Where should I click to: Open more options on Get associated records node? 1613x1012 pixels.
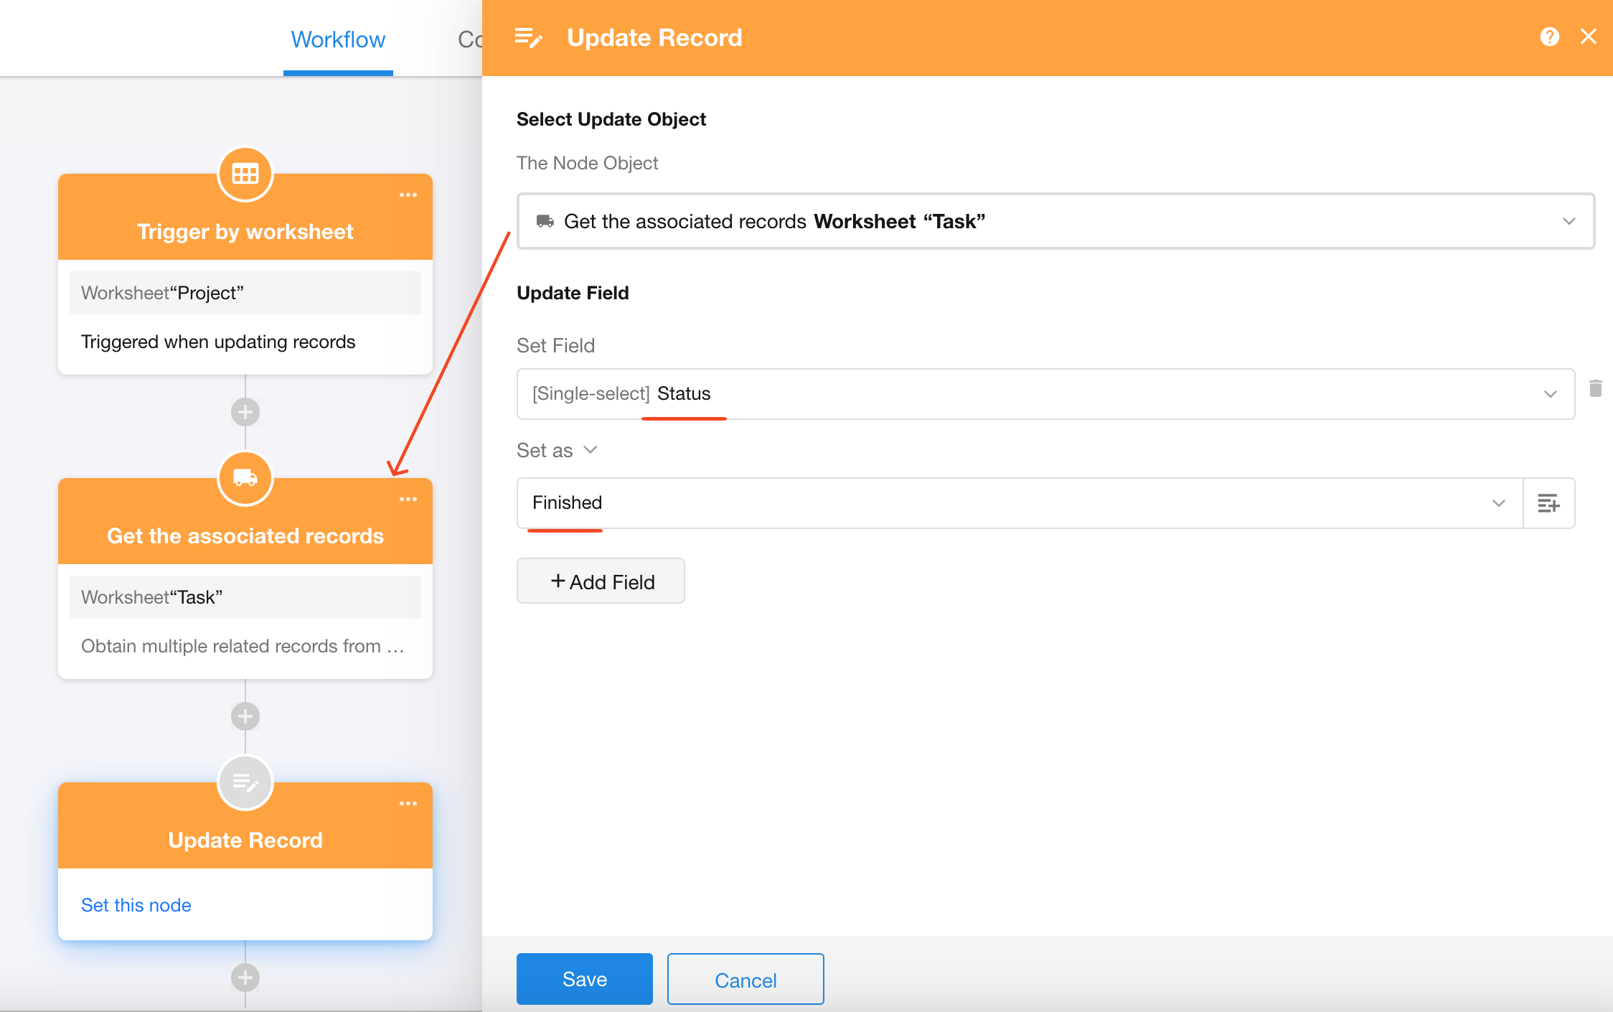coord(408,500)
